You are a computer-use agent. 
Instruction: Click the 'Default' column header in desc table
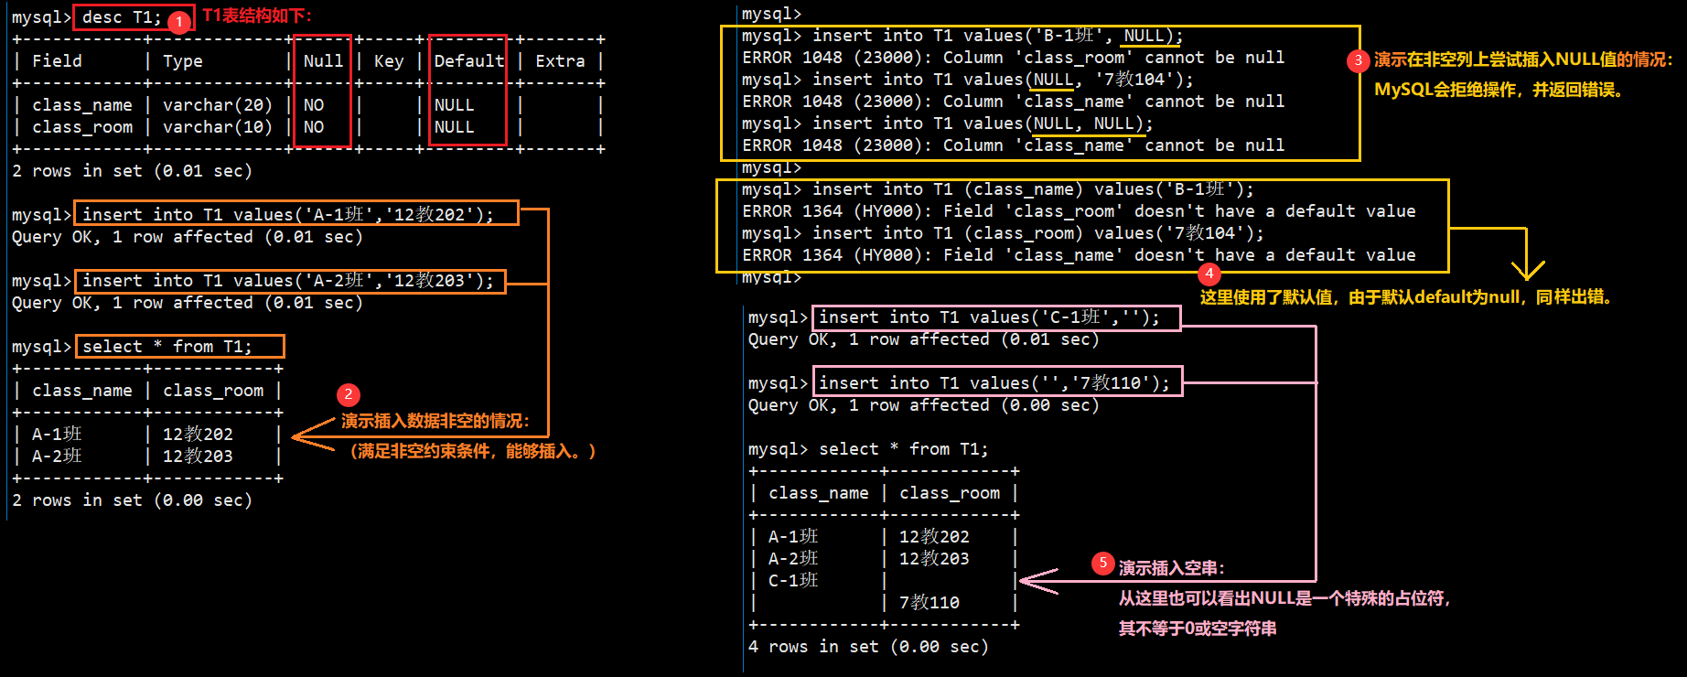[x=468, y=61]
